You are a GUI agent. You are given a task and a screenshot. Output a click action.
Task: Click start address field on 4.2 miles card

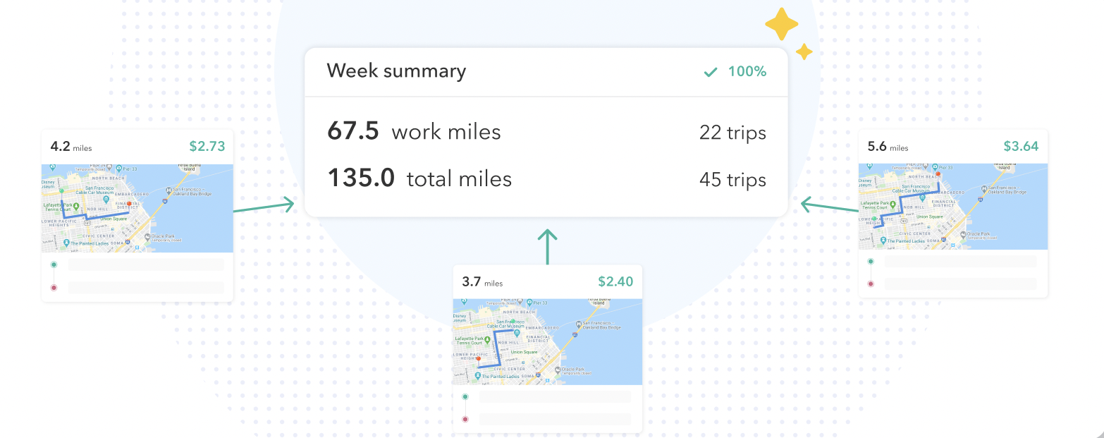coord(147,264)
